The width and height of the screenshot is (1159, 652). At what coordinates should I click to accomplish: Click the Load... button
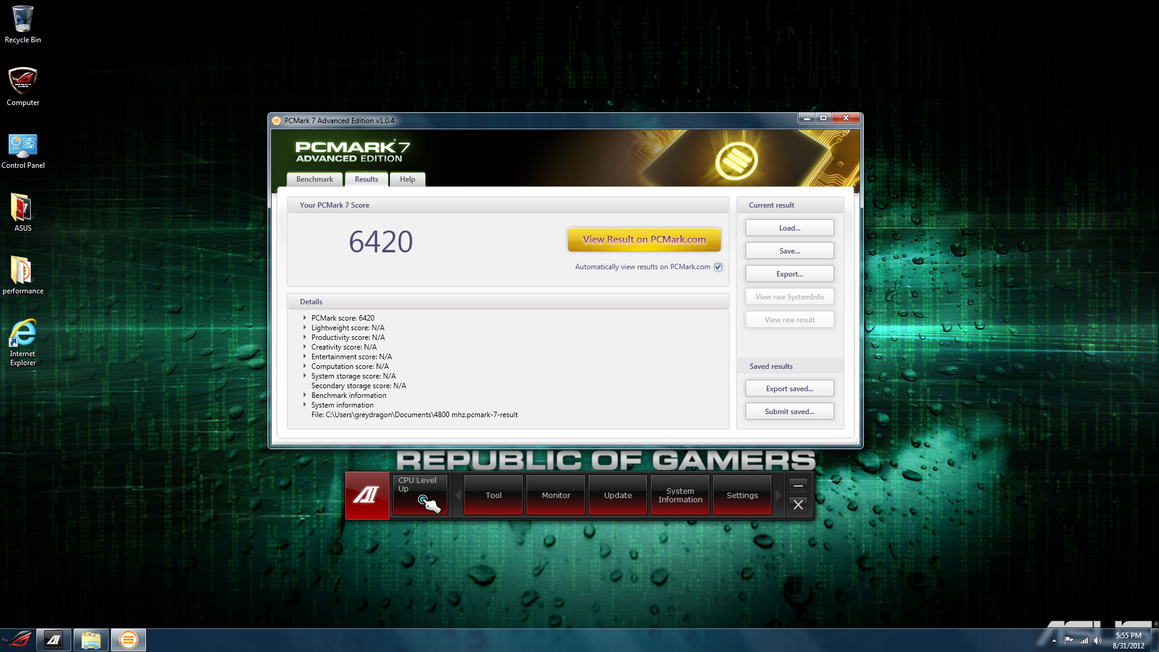point(790,228)
